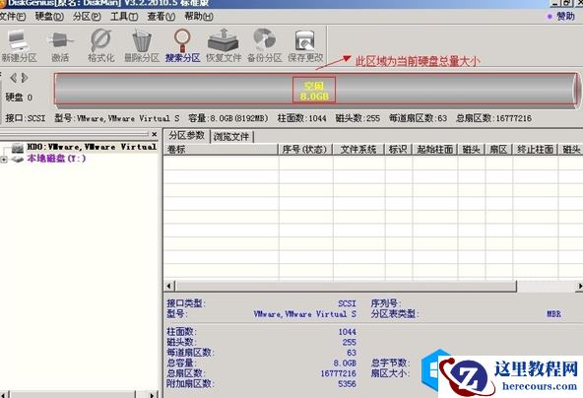The height and width of the screenshot is (398, 583).
Task: Close the left tree panel with X
Action: point(155,134)
